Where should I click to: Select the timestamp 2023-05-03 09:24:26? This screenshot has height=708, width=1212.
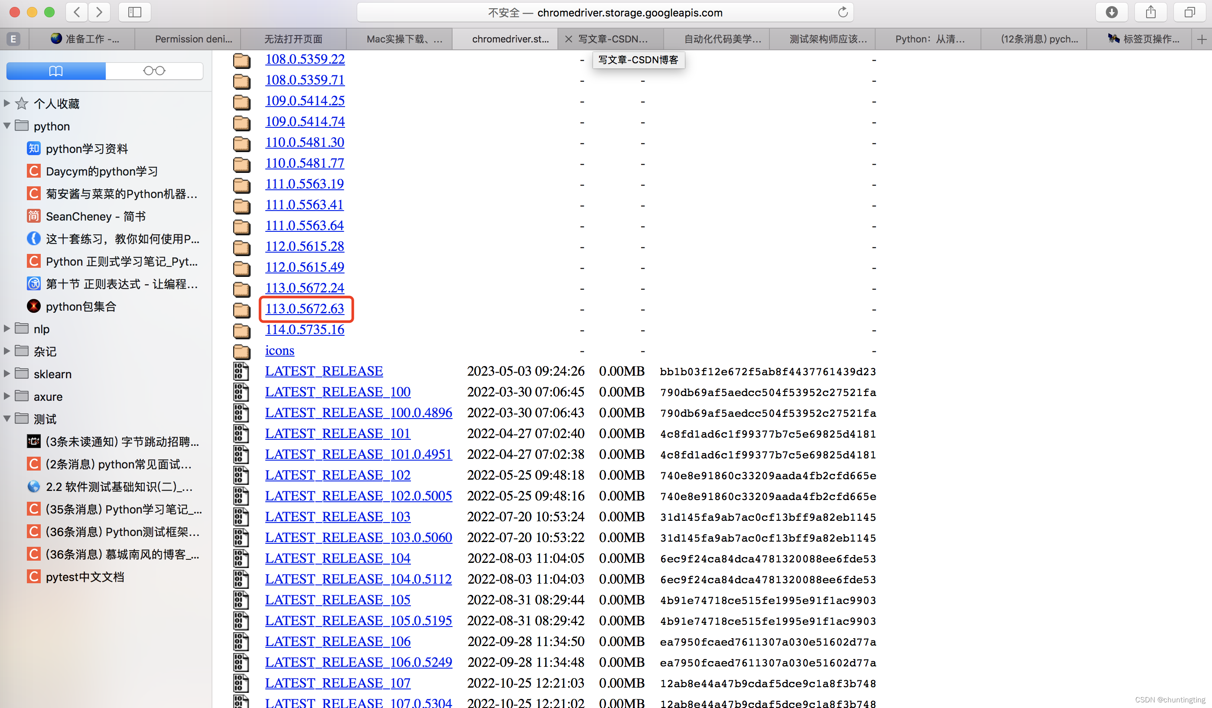coord(525,371)
